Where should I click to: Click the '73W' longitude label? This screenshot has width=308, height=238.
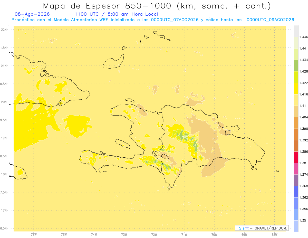124,235
